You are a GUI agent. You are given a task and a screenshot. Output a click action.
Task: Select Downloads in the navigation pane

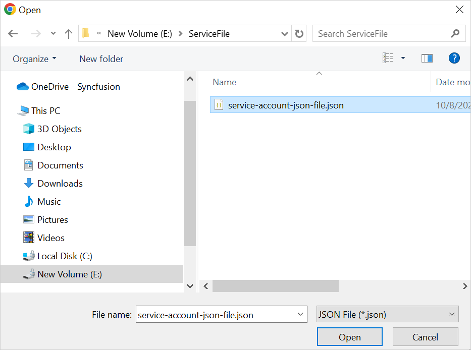[x=60, y=184]
